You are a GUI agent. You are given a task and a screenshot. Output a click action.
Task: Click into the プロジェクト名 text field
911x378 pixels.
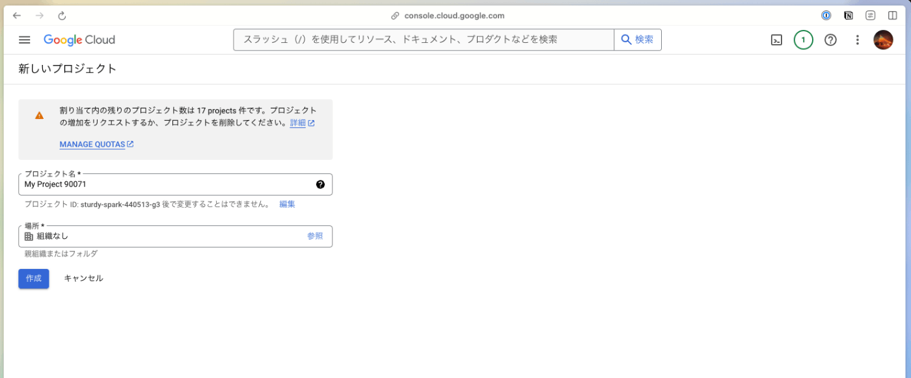point(175,184)
